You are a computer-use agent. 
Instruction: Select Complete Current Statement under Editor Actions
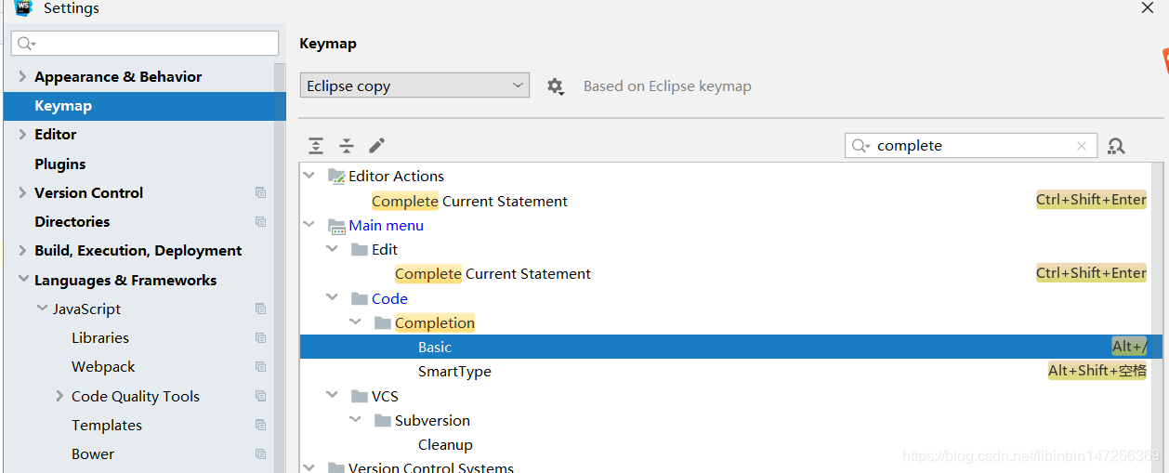469,201
